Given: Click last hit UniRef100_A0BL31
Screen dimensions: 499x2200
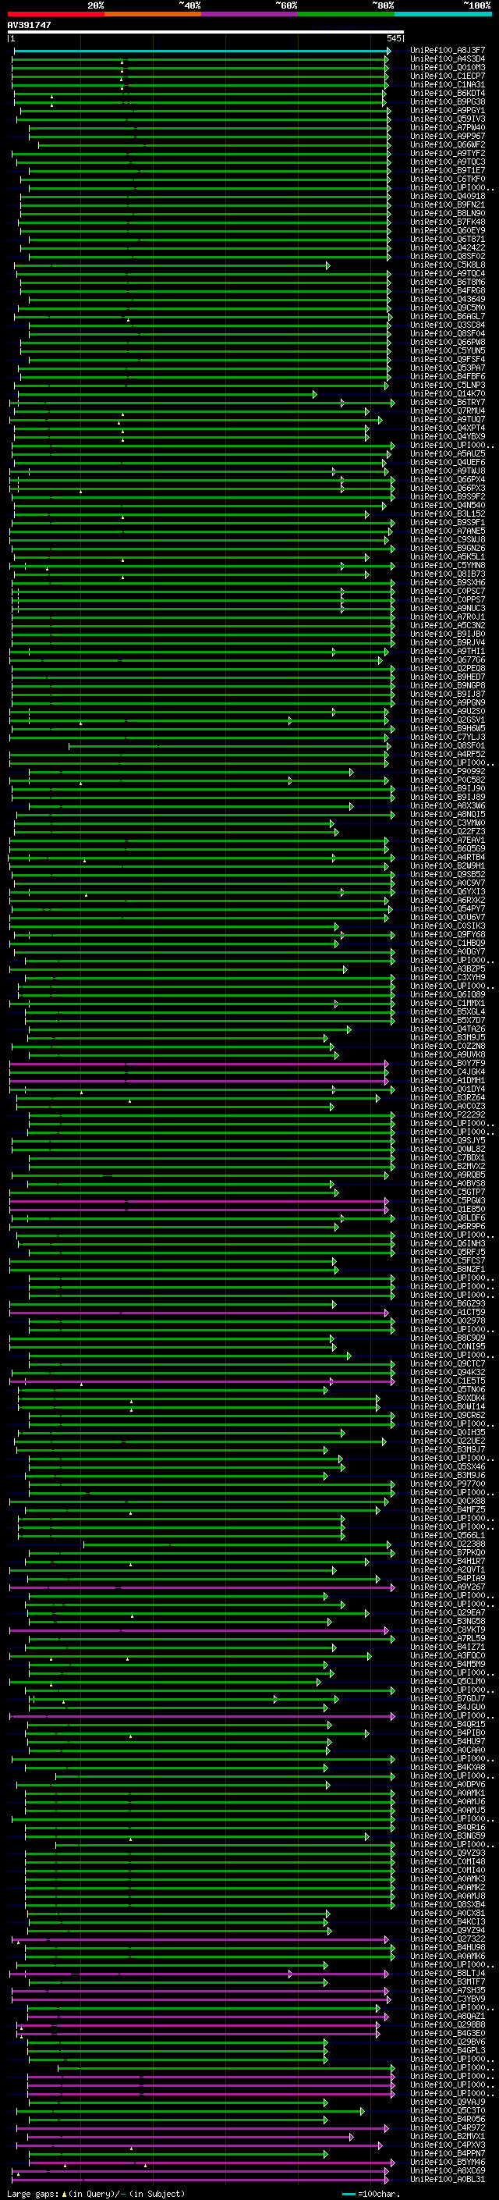Looking at the screenshot, I should pyautogui.click(x=447, y=2180).
